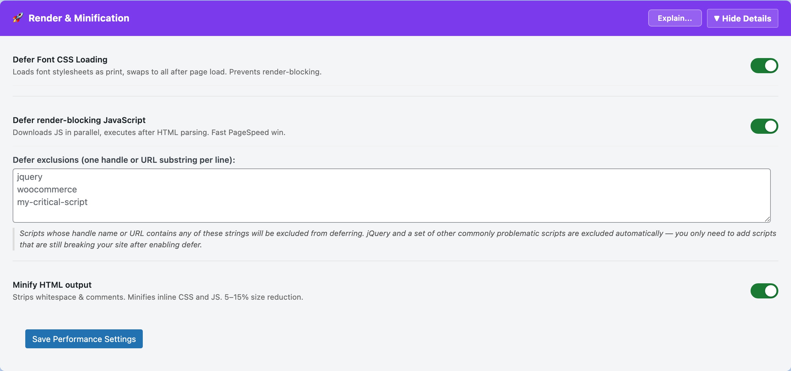Select the jquery line in exclusions box
Screen dimensions: 791x371
coord(29,177)
